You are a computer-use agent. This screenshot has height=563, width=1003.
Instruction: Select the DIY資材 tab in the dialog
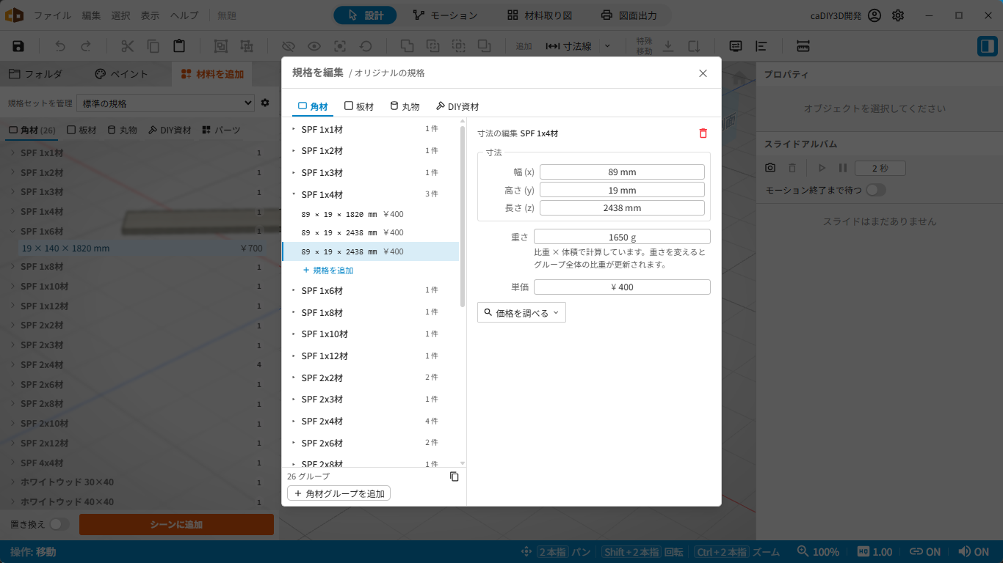tap(457, 106)
